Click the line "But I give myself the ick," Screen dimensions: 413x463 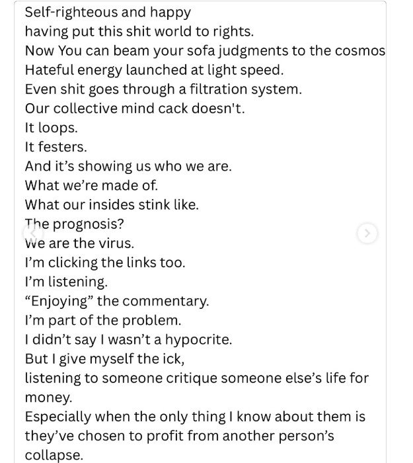[104, 359]
